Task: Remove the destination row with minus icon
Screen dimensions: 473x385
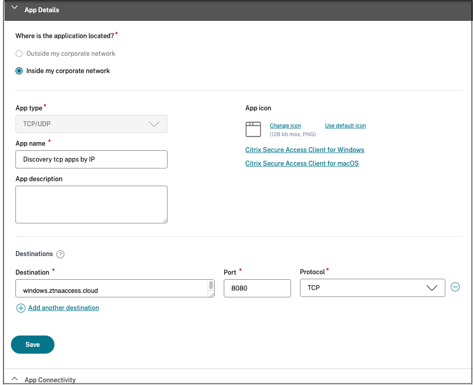Action: coord(455,287)
